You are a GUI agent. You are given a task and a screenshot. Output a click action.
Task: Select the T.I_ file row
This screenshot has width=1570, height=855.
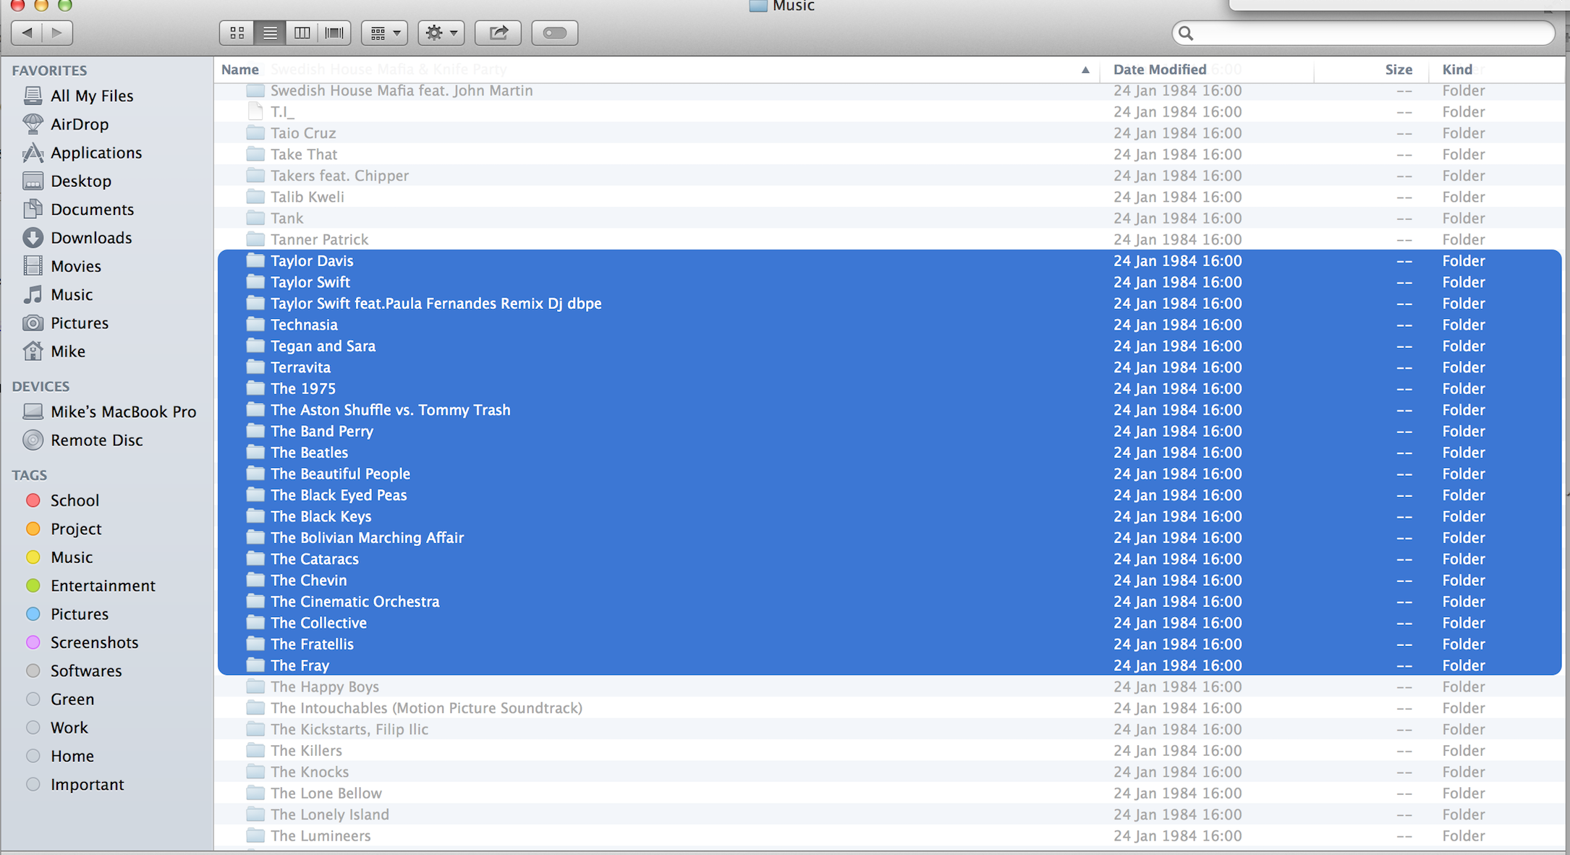(889, 111)
